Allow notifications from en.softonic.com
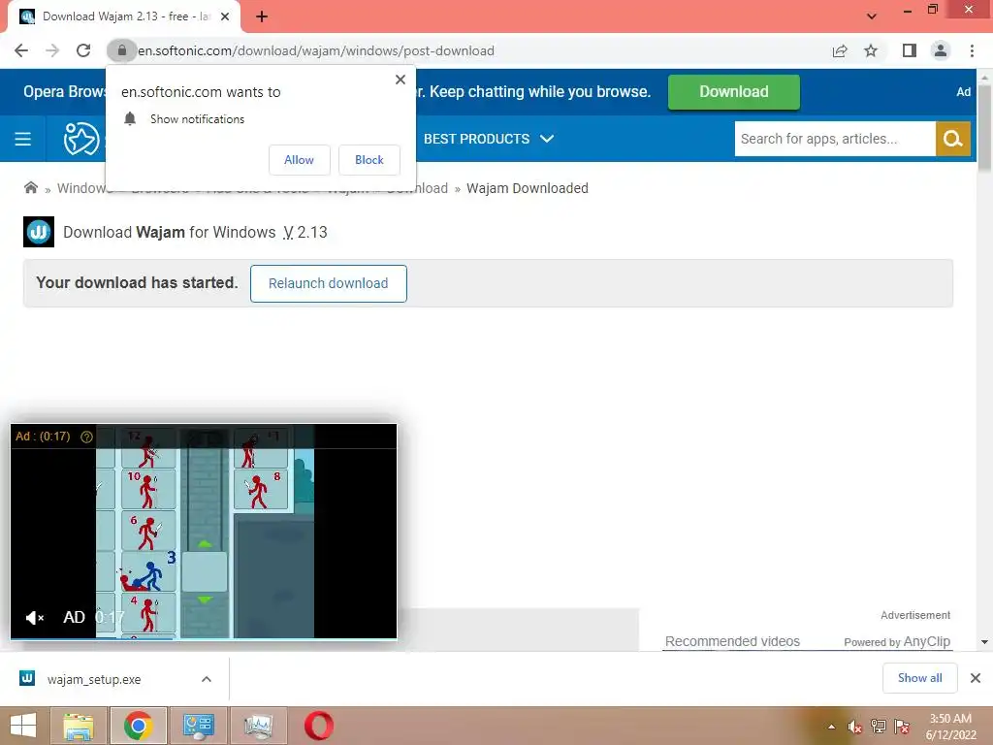 299,160
